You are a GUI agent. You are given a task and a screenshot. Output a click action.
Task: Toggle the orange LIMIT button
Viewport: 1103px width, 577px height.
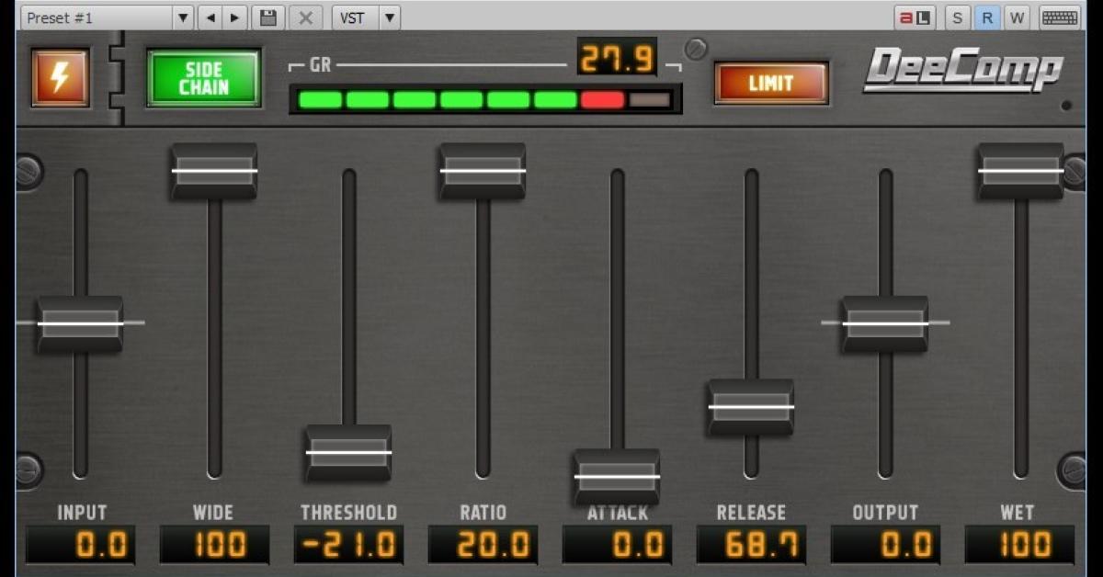(771, 84)
